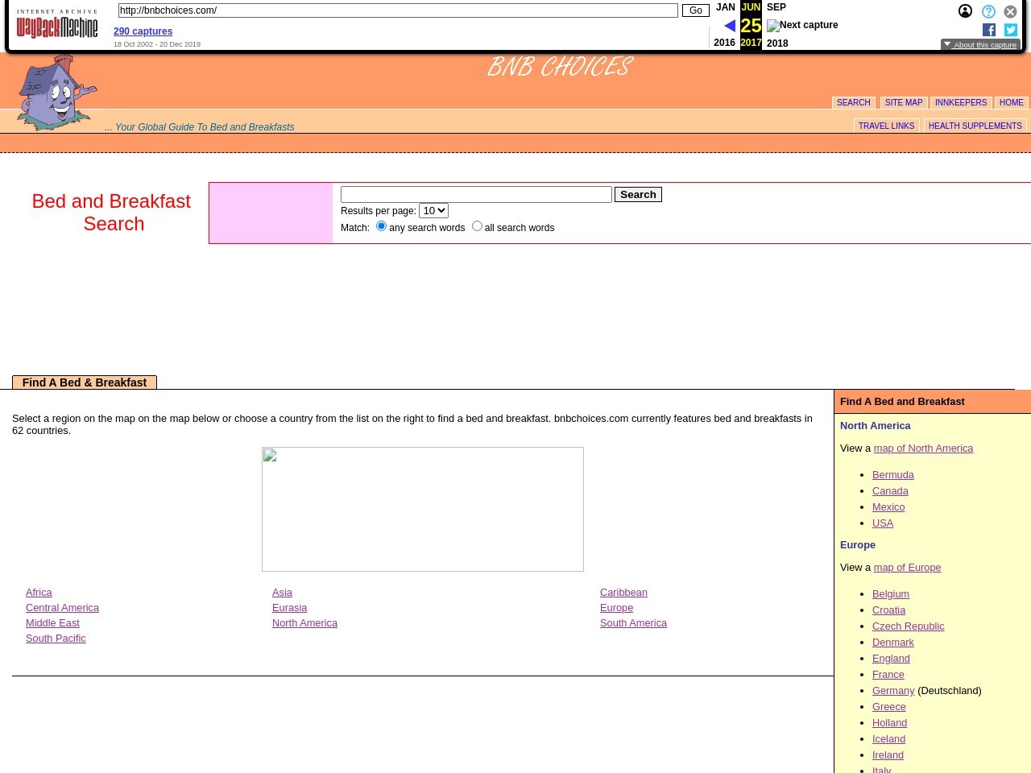
Task: Open the SITE MAP menu item
Action: click(903, 103)
